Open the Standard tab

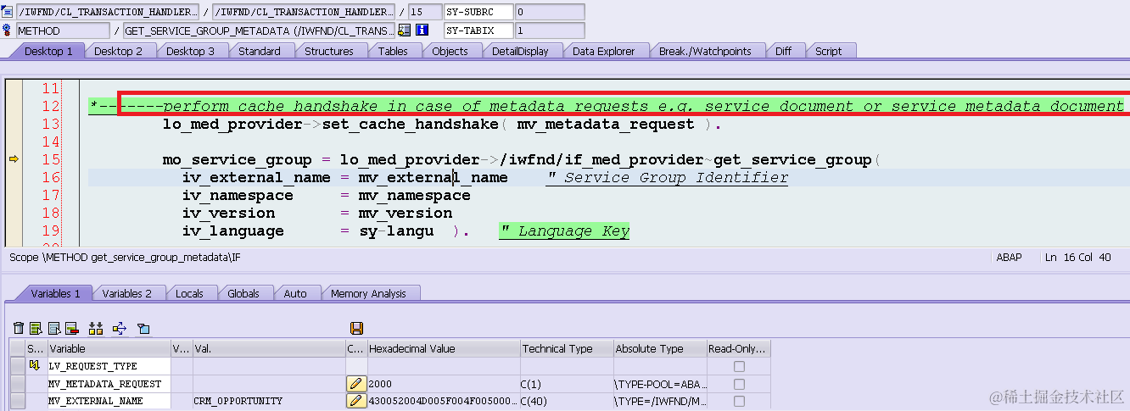pyautogui.click(x=260, y=51)
